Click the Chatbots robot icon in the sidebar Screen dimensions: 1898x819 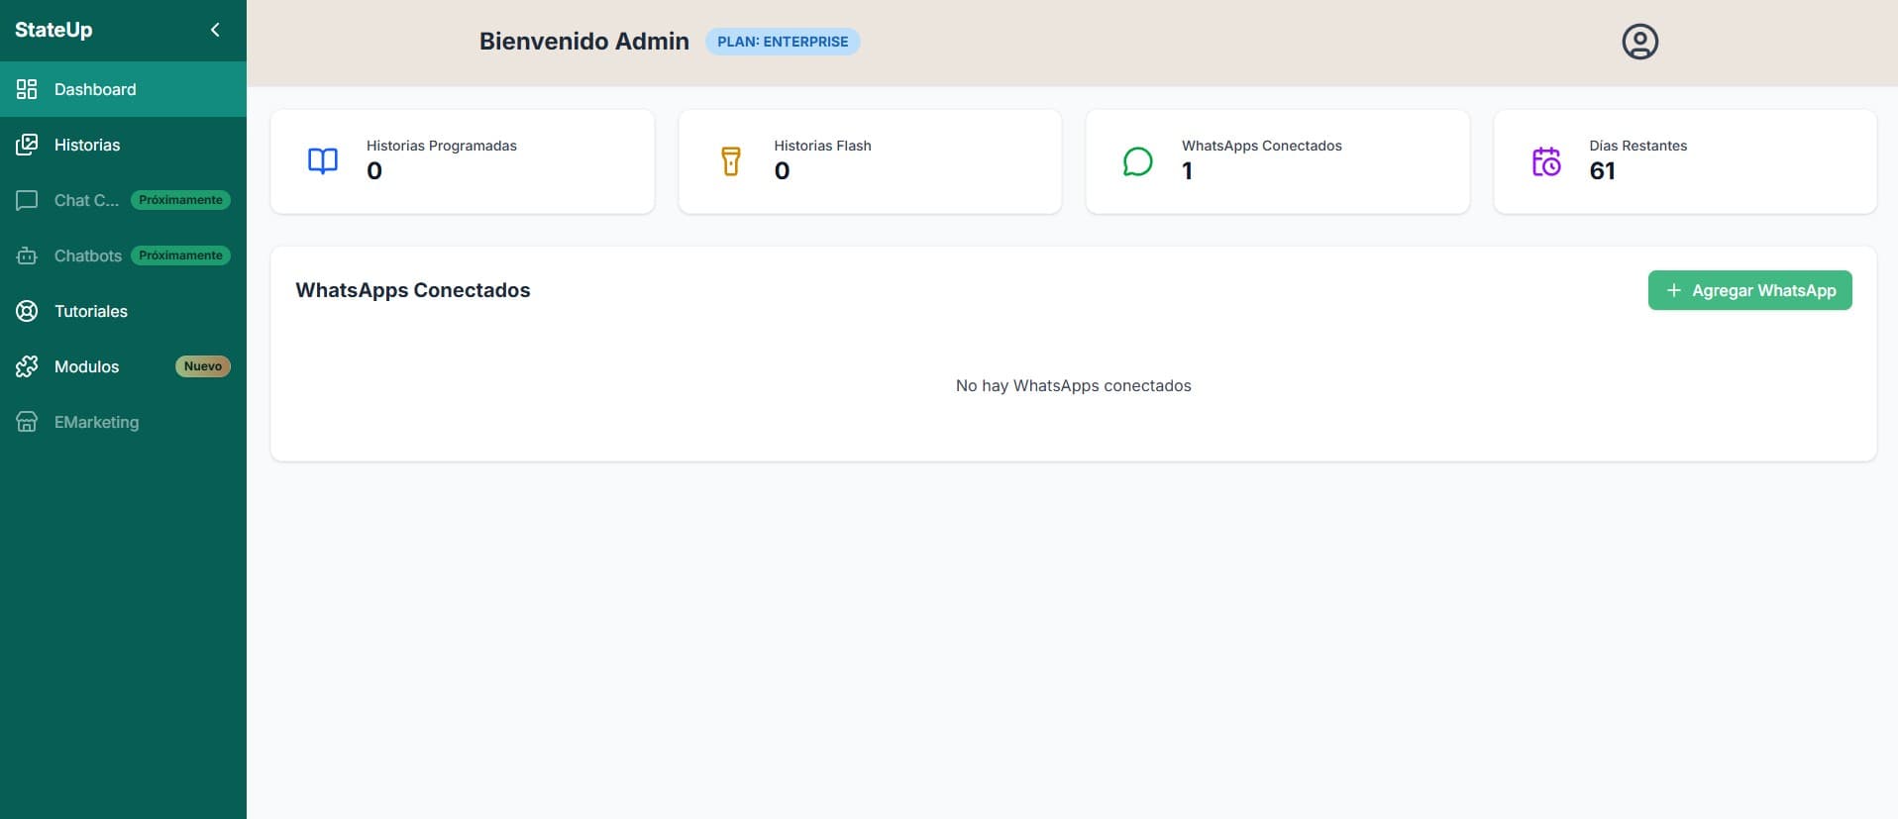pyautogui.click(x=27, y=256)
